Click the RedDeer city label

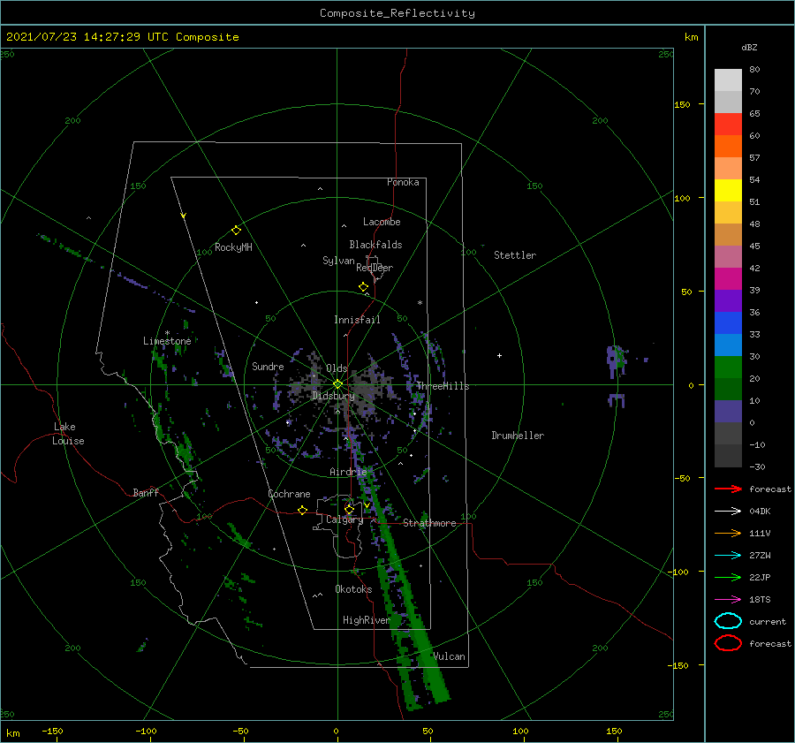point(375,268)
